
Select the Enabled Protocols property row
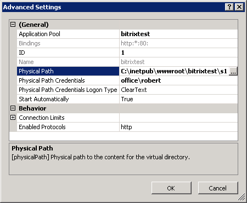click(x=127, y=127)
